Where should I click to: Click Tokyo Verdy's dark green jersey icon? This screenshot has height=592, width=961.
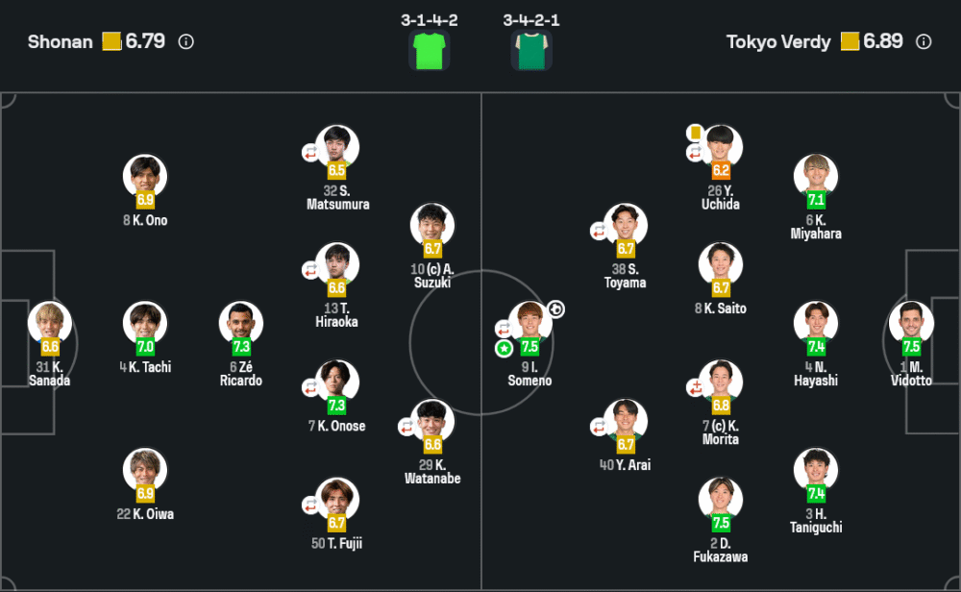click(x=530, y=50)
